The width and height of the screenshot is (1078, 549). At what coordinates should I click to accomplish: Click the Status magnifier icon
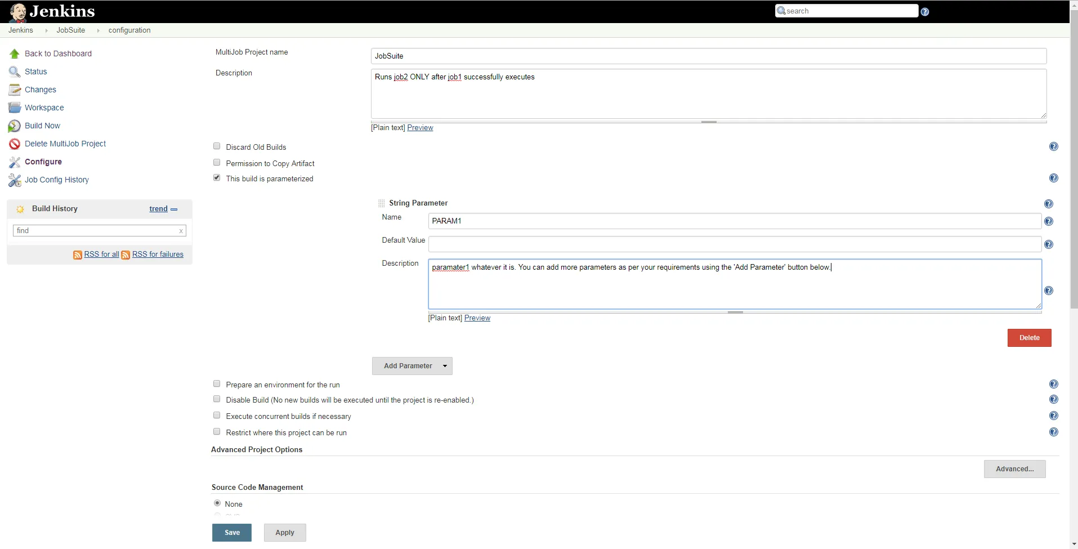tap(15, 72)
